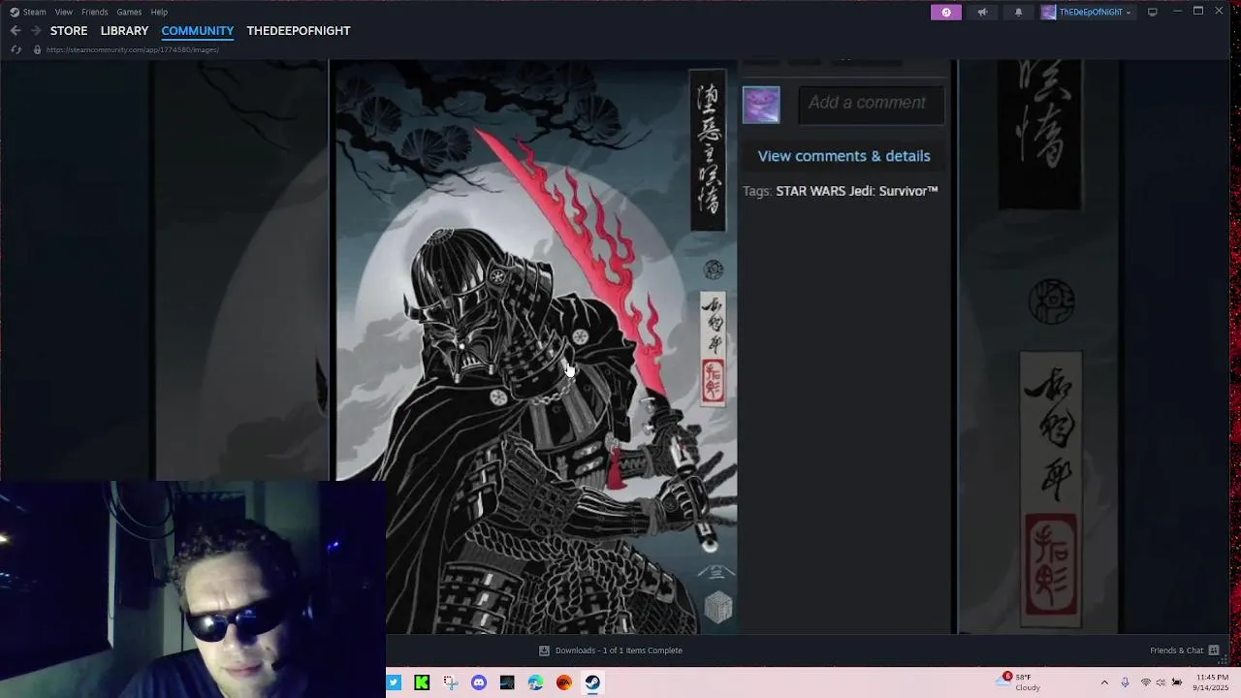Go to the STORE tab
The height and width of the screenshot is (698, 1241).
69,31
